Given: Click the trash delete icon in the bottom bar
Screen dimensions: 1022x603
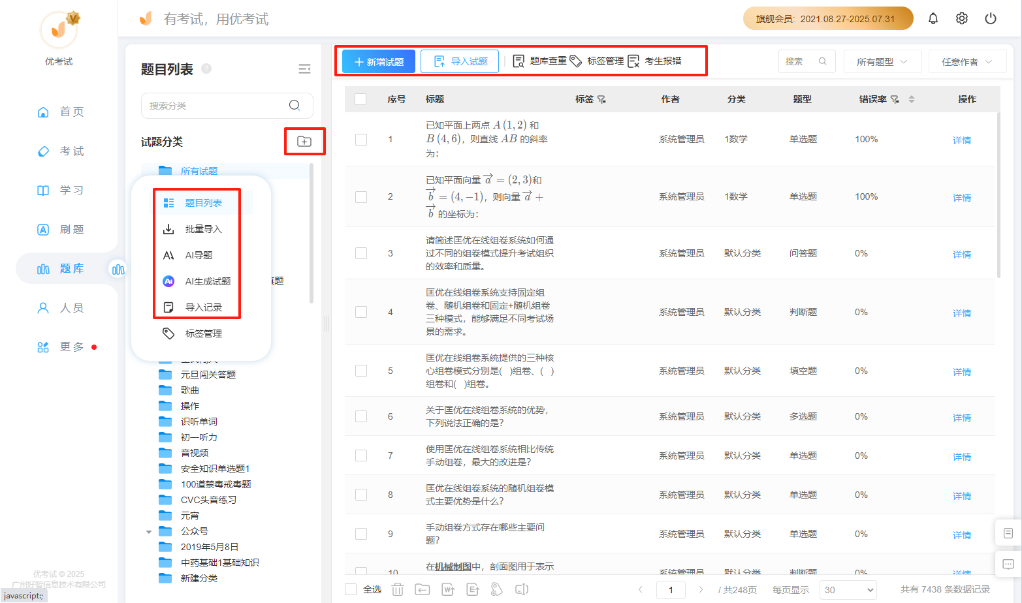Looking at the screenshot, I should [x=398, y=589].
